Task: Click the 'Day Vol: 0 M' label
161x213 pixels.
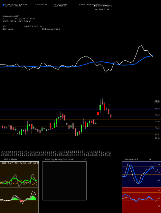Action: 101,10
